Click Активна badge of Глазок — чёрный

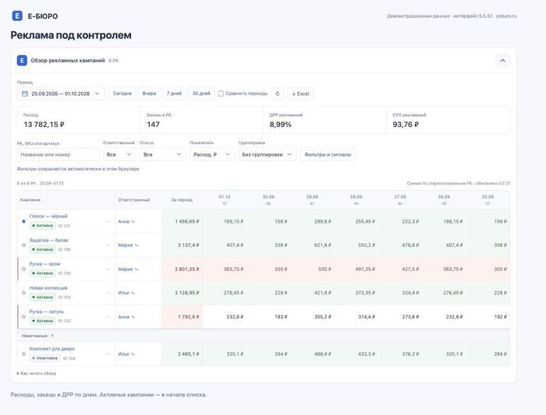42,226
